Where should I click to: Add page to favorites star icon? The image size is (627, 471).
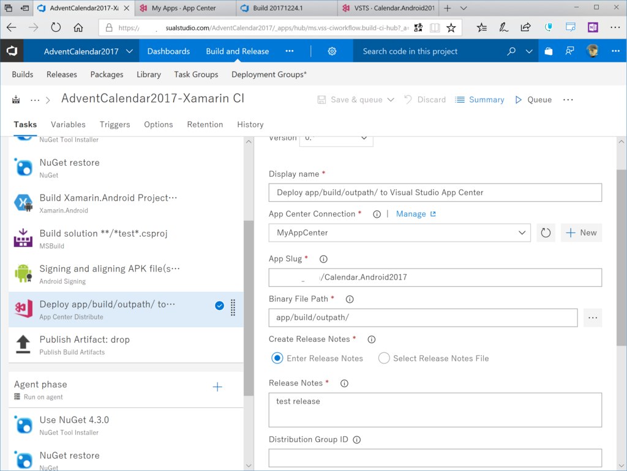pos(451,28)
